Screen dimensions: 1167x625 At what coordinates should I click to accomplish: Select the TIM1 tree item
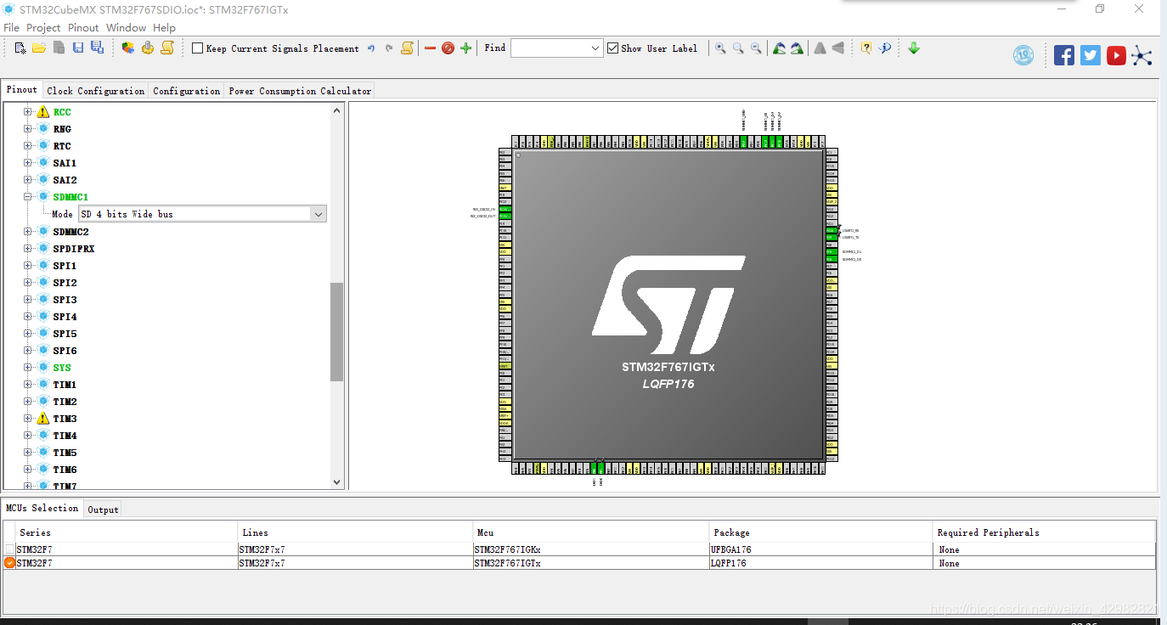coord(65,385)
